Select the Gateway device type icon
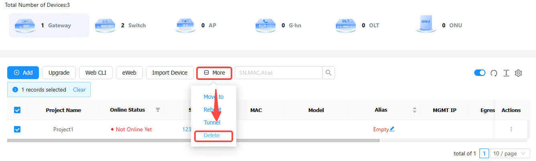Screen dimensions: 536x161 pos(25,25)
